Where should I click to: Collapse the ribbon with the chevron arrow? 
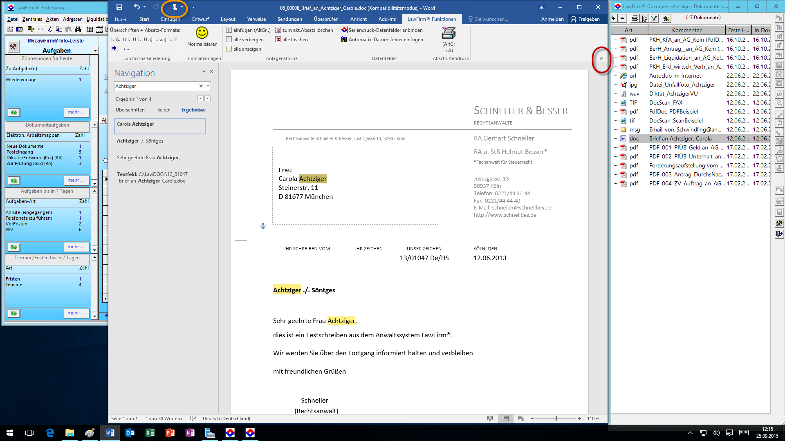click(601, 59)
